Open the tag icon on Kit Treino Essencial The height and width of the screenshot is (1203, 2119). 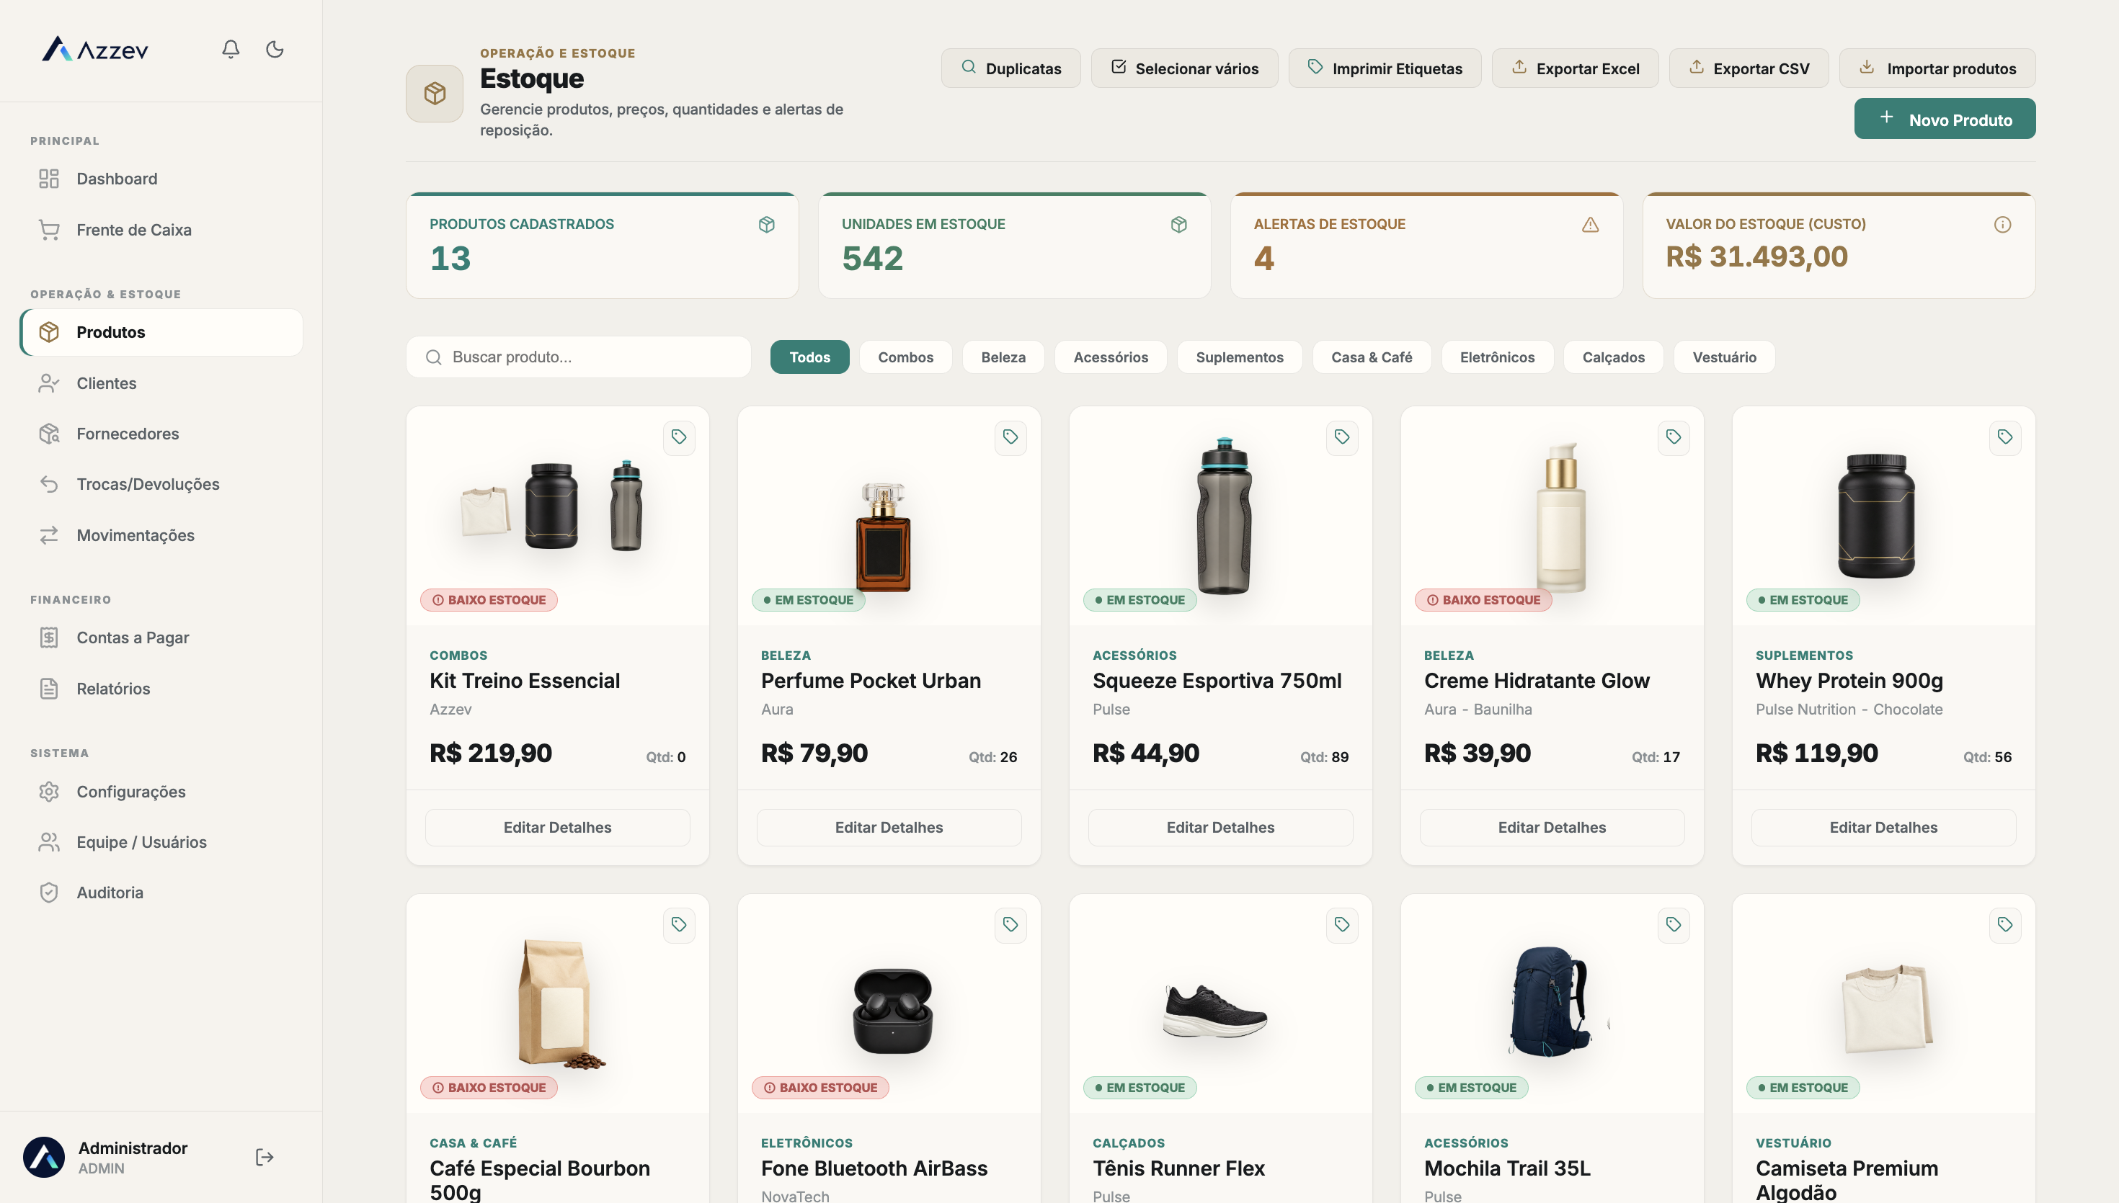pos(678,437)
